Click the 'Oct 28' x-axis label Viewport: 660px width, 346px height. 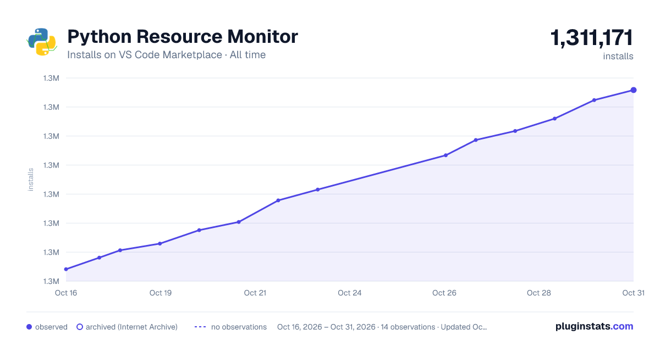point(539,293)
